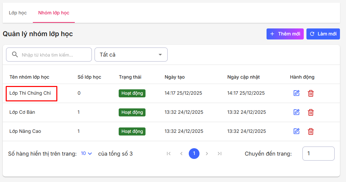Viewport: 346px width, 182px height.
Task: Click the Hành động column header
Action: [302, 77]
